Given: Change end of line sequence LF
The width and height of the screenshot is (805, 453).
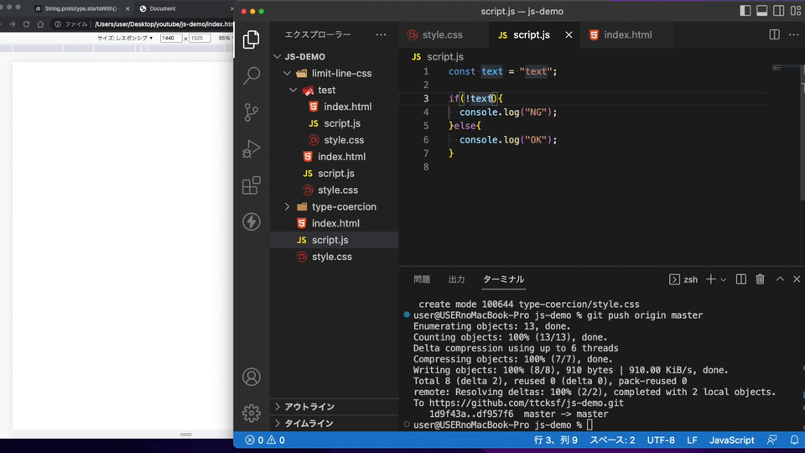Looking at the screenshot, I should pos(692,440).
